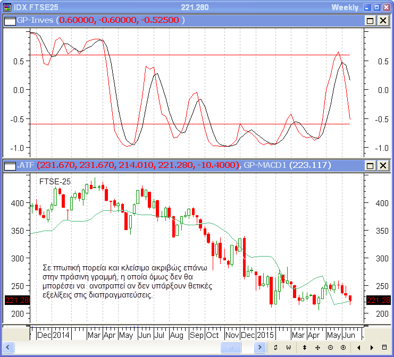The width and height of the screenshot is (394, 357).
Task: Click the Aug label on time axis
Action: pyautogui.click(x=177, y=335)
